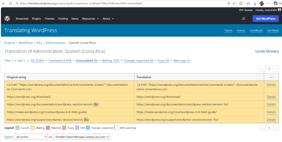Open Details for wordpress-6-6-field-guide row
The width and height of the screenshot is (282, 142).
pyautogui.click(x=271, y=112)
